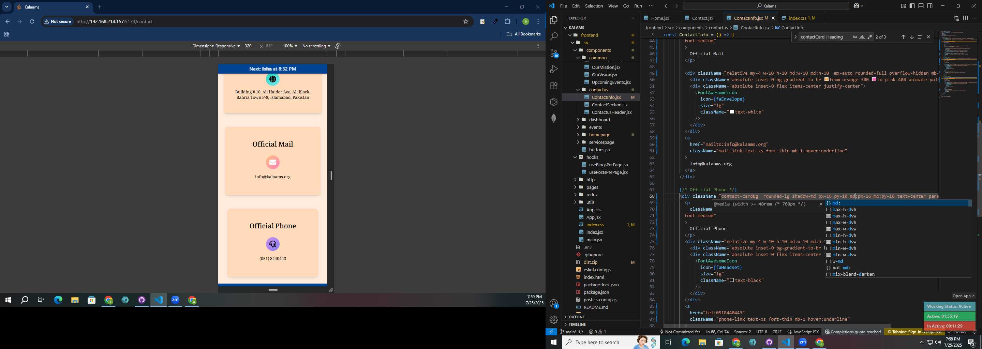Expand the dashboard folder

point(600,120)
